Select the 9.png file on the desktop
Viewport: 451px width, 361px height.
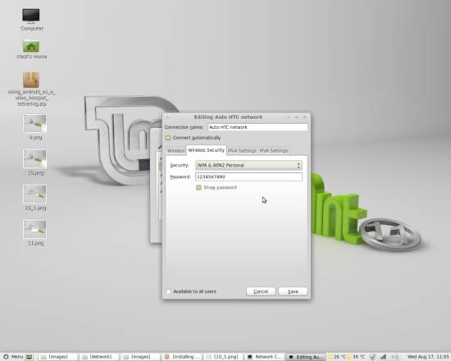(35, 127)
